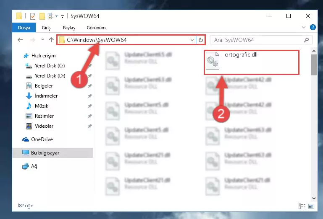The image size is (323, 219).
Task: Open the Paylaş ribbon tab
Action: point(69,28)
